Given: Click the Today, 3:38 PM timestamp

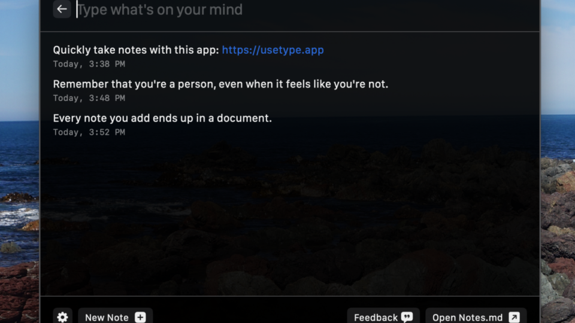Looking at the screenshot, I should tap(89, 64).
